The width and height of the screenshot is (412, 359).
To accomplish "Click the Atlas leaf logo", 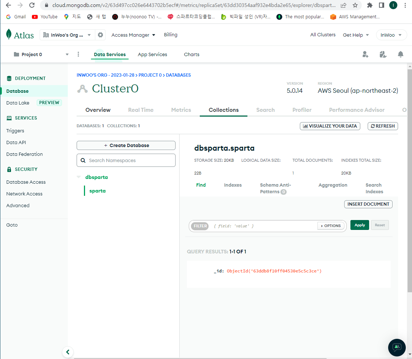I will [9, 34].
